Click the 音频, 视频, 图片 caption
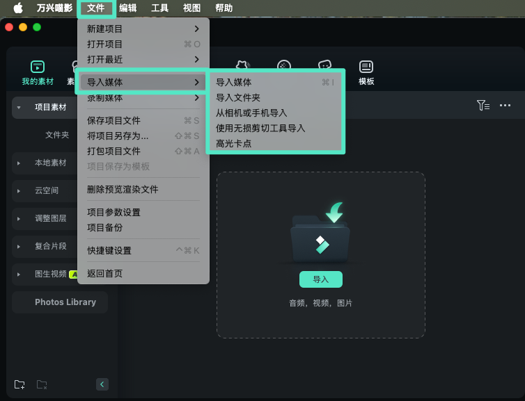 [x=321, y=303]
